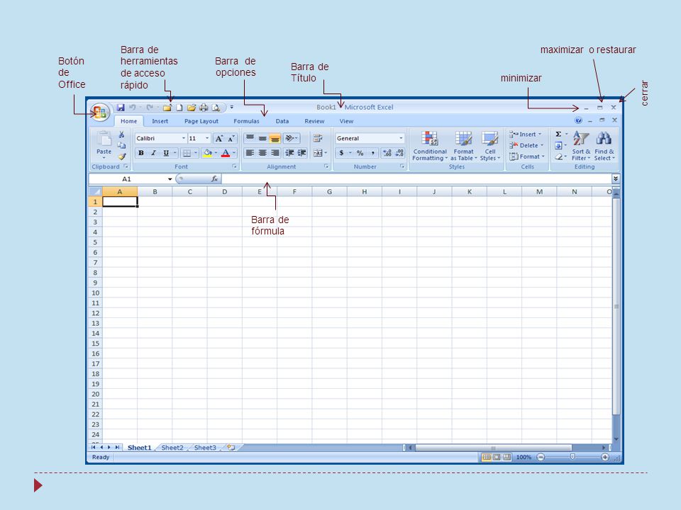This screenshot has height=510, width=681.
Task: Increase font size with Grow Font
Action: (219, 138)
